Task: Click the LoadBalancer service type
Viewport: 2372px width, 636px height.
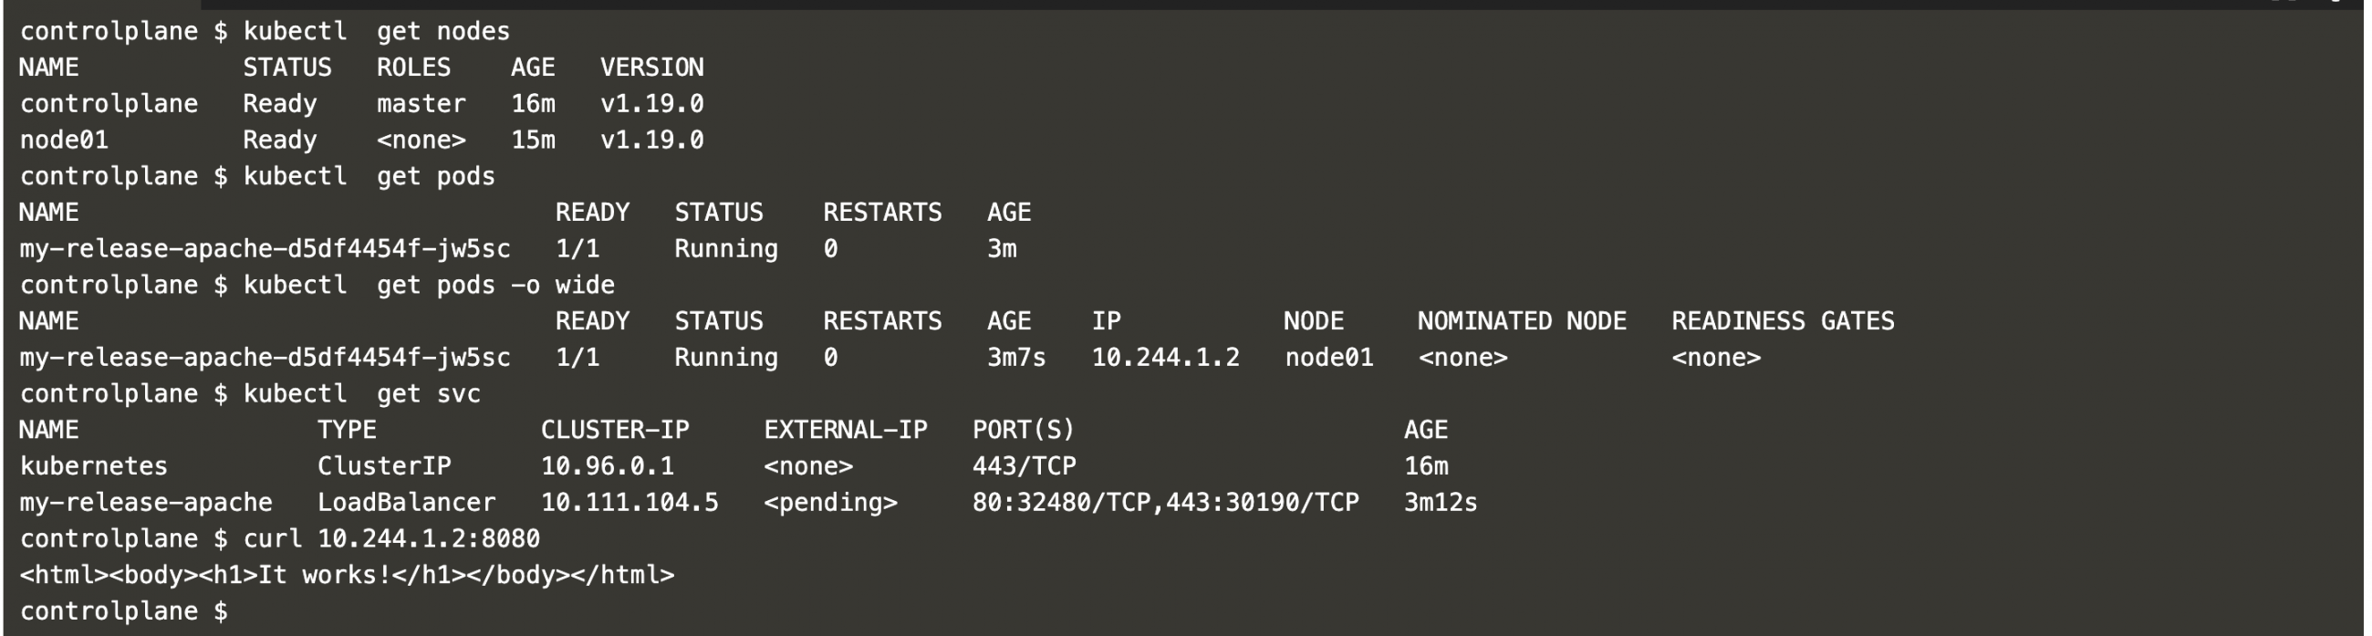Action: pos(406,503)
